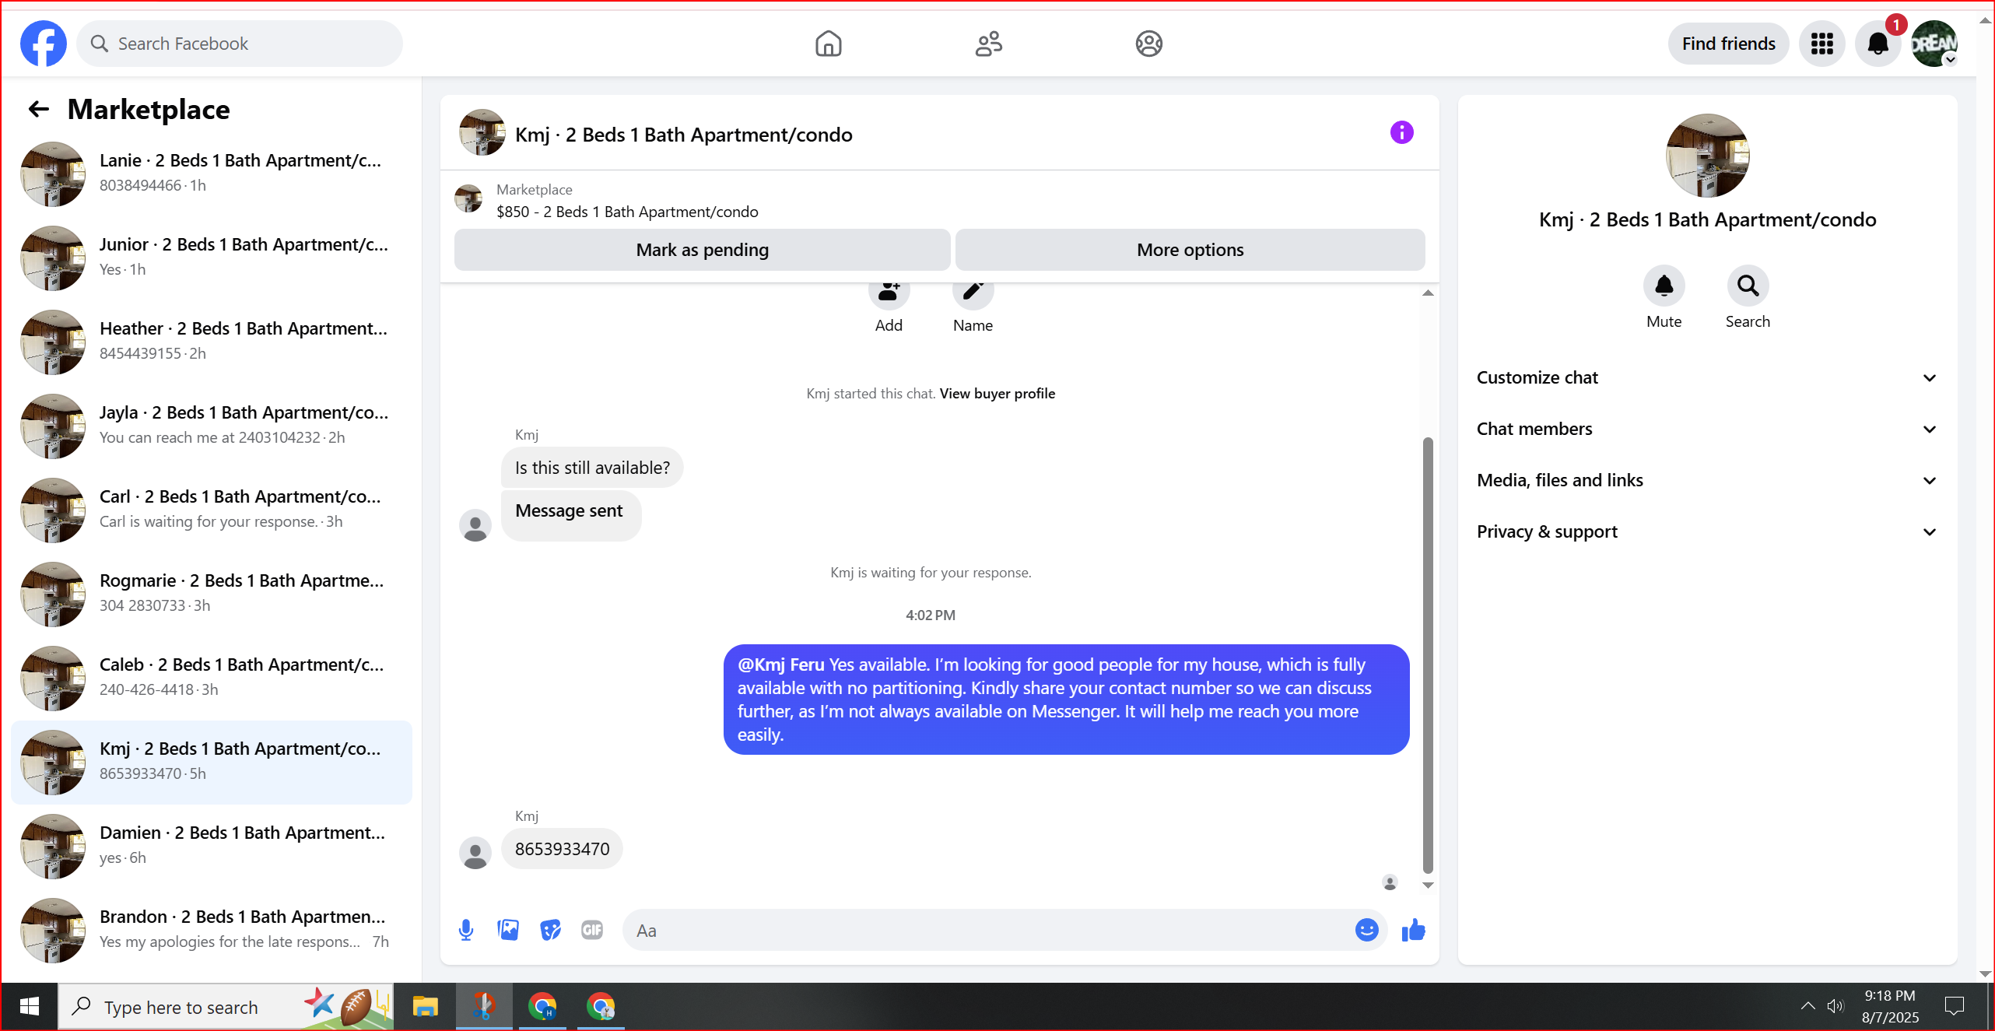Image resolution: width=1995 pixels, height=1031 pixels.
Task: Expand the Customize chat section
Action: click(1707, 377)
